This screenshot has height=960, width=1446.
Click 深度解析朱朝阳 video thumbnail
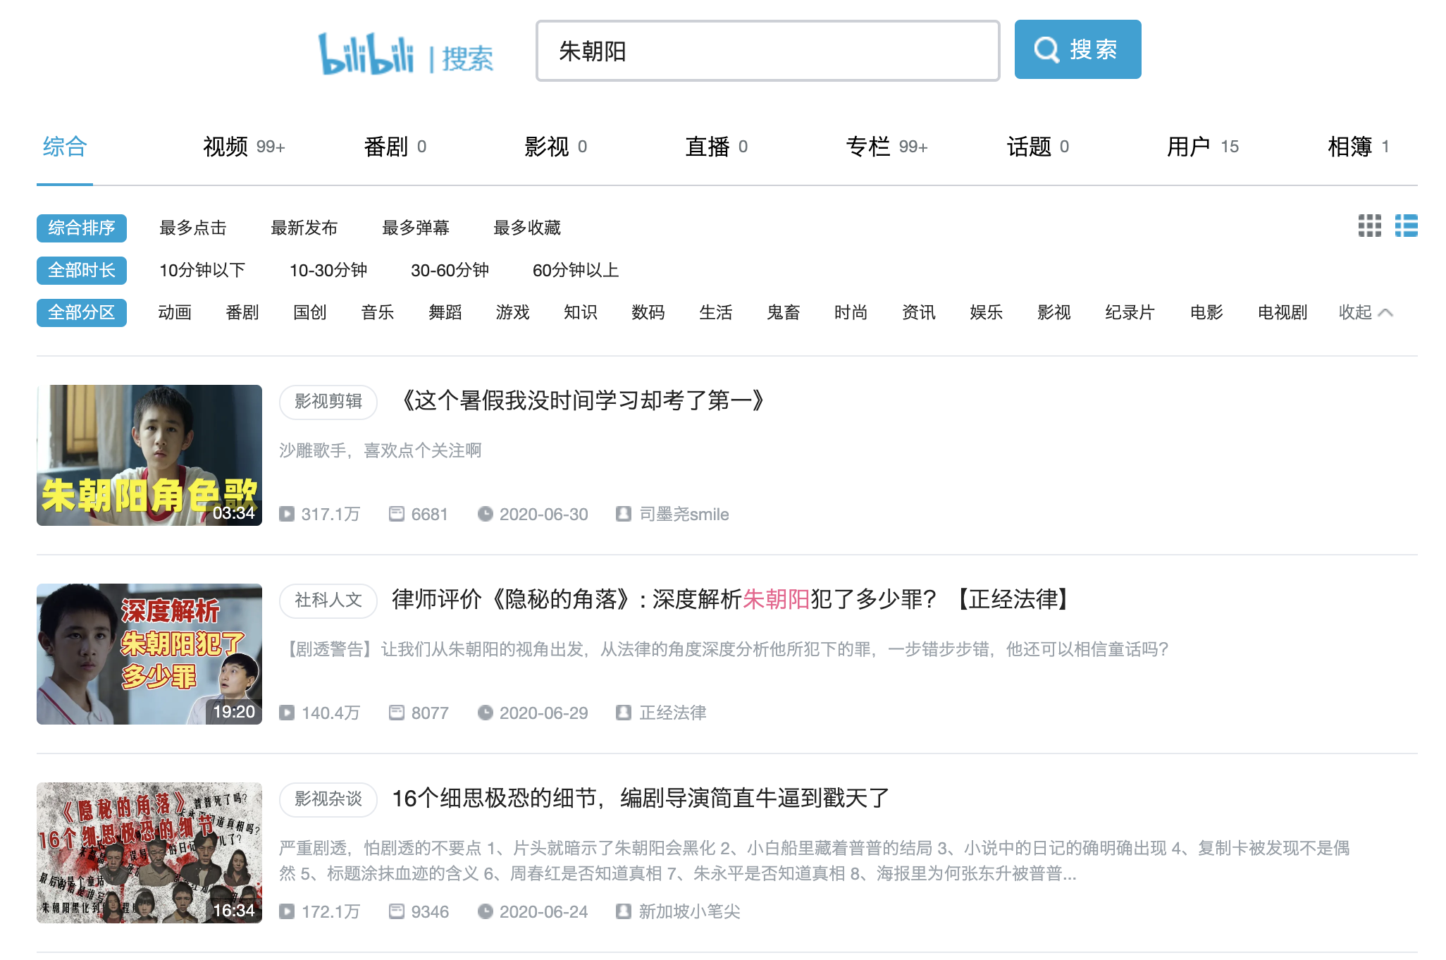pos(149,653)
